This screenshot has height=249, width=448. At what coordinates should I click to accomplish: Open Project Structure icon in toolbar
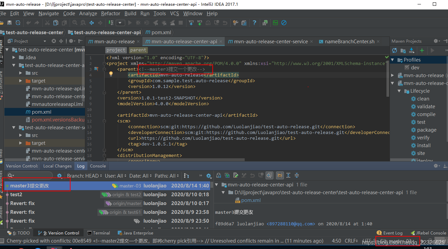click(x=244, y=23)
